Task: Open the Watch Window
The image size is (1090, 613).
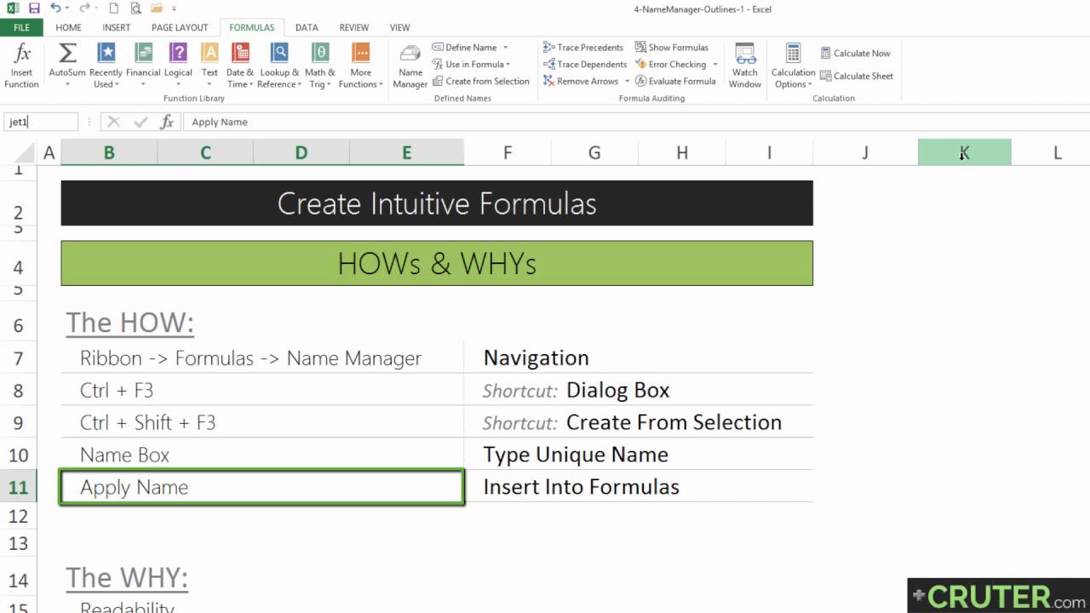Action: (x=745, y=66)
